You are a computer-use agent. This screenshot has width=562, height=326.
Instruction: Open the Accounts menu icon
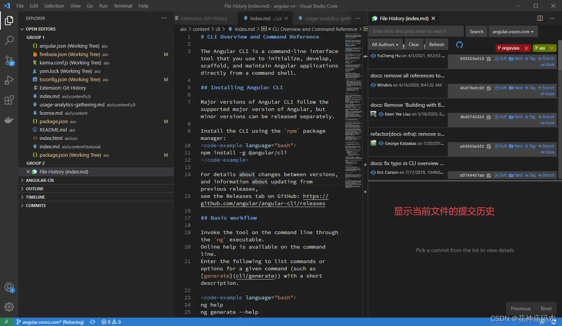click(9, 287)
